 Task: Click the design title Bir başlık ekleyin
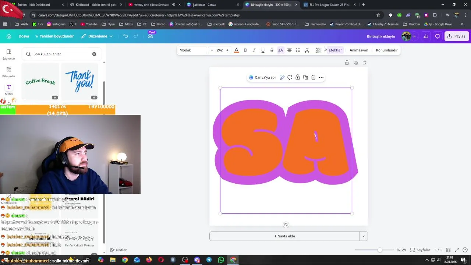381,36
